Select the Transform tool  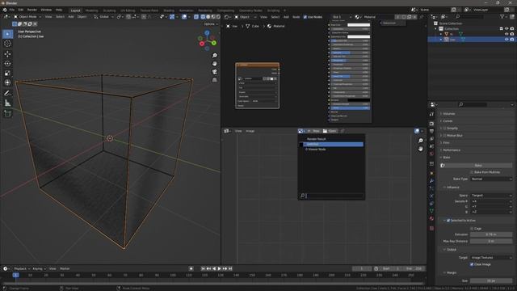(x=7, y=82)
